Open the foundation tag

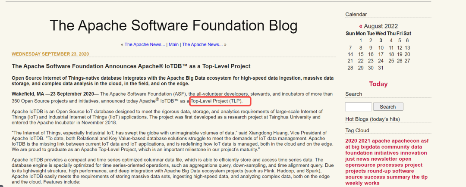359,153
